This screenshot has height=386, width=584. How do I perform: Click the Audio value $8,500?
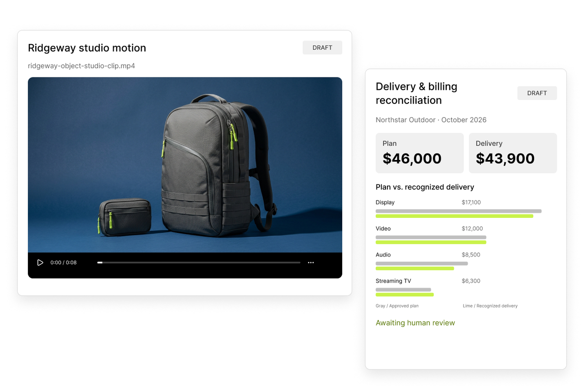[x=471, y=255]
